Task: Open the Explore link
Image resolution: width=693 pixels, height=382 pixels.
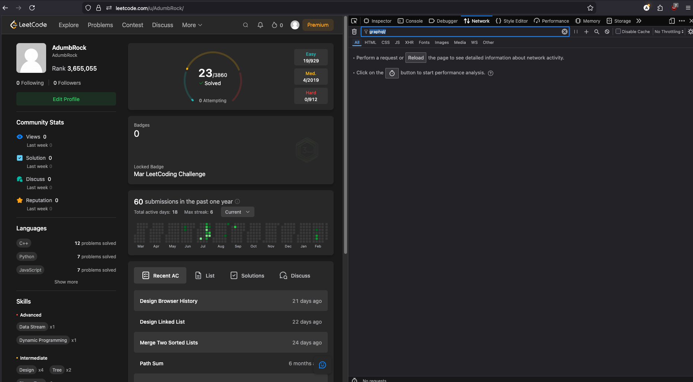Action: (x=69, y=25)
